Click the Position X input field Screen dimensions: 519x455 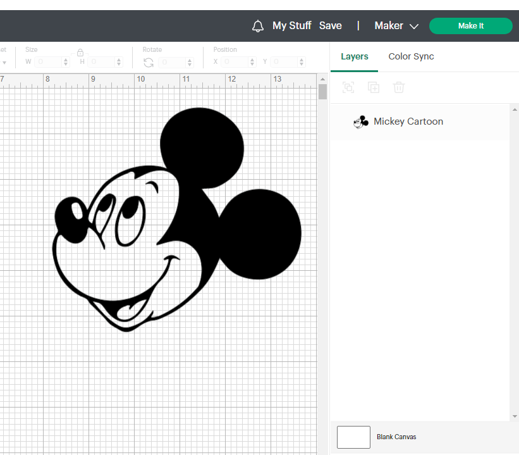pos(235,61)
